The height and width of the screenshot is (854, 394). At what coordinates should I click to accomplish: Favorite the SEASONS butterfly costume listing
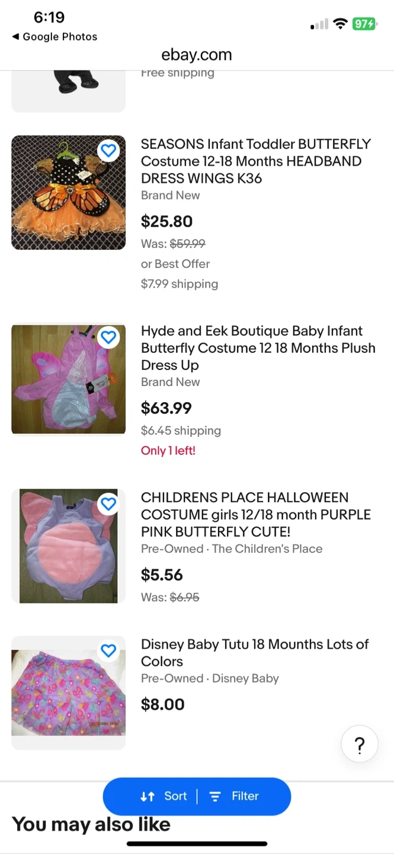(108, 151)
